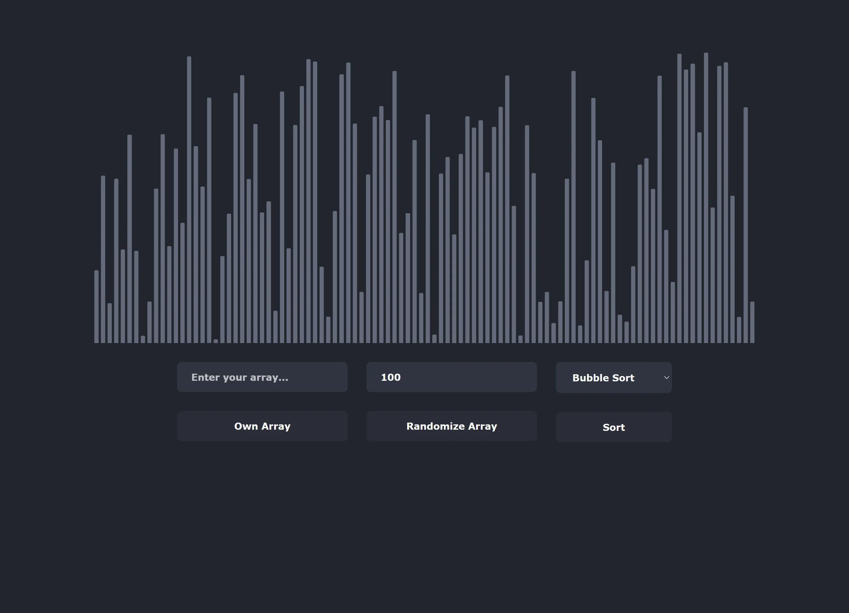Focus the Enter your array input field
Image resolution: width=849 pixels, height=613 pixels.
click(262, 377)
